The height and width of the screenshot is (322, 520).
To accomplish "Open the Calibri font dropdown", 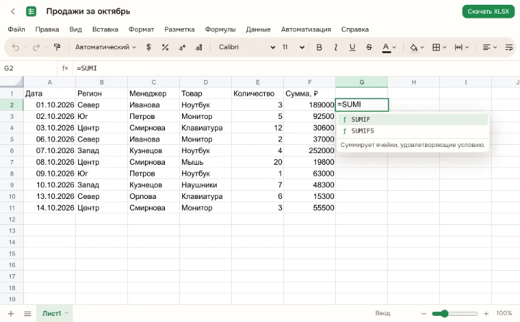I will (x=247, y=47).
